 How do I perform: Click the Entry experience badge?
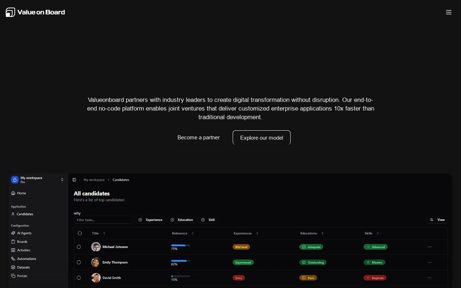tap(239, 278)
